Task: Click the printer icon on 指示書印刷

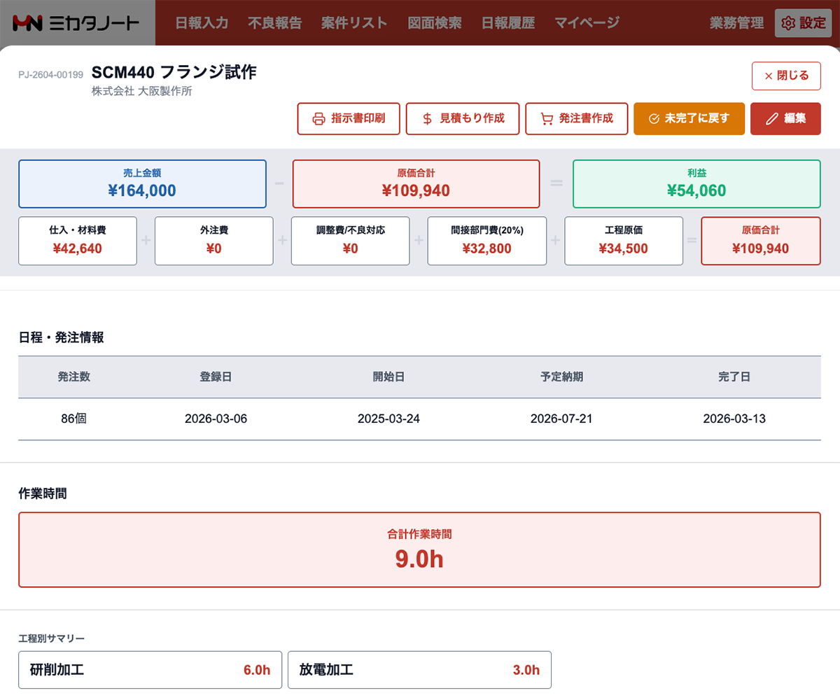Action: point(318,118)
